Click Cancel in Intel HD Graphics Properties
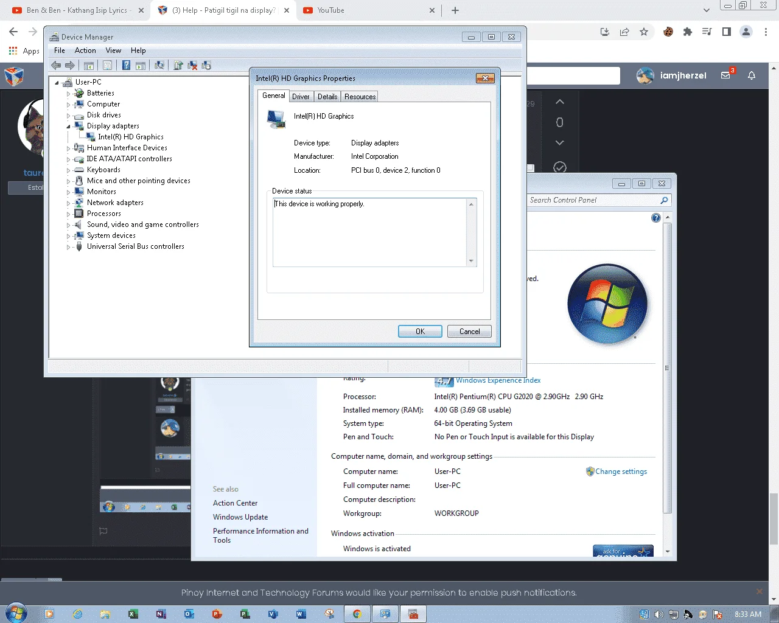Screen dimensions: 779x623 (x=469, y=332)
